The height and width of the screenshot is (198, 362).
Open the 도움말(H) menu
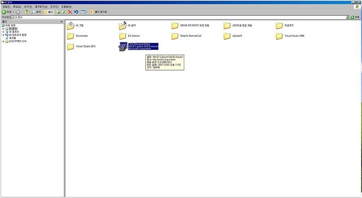click(66, 7)
